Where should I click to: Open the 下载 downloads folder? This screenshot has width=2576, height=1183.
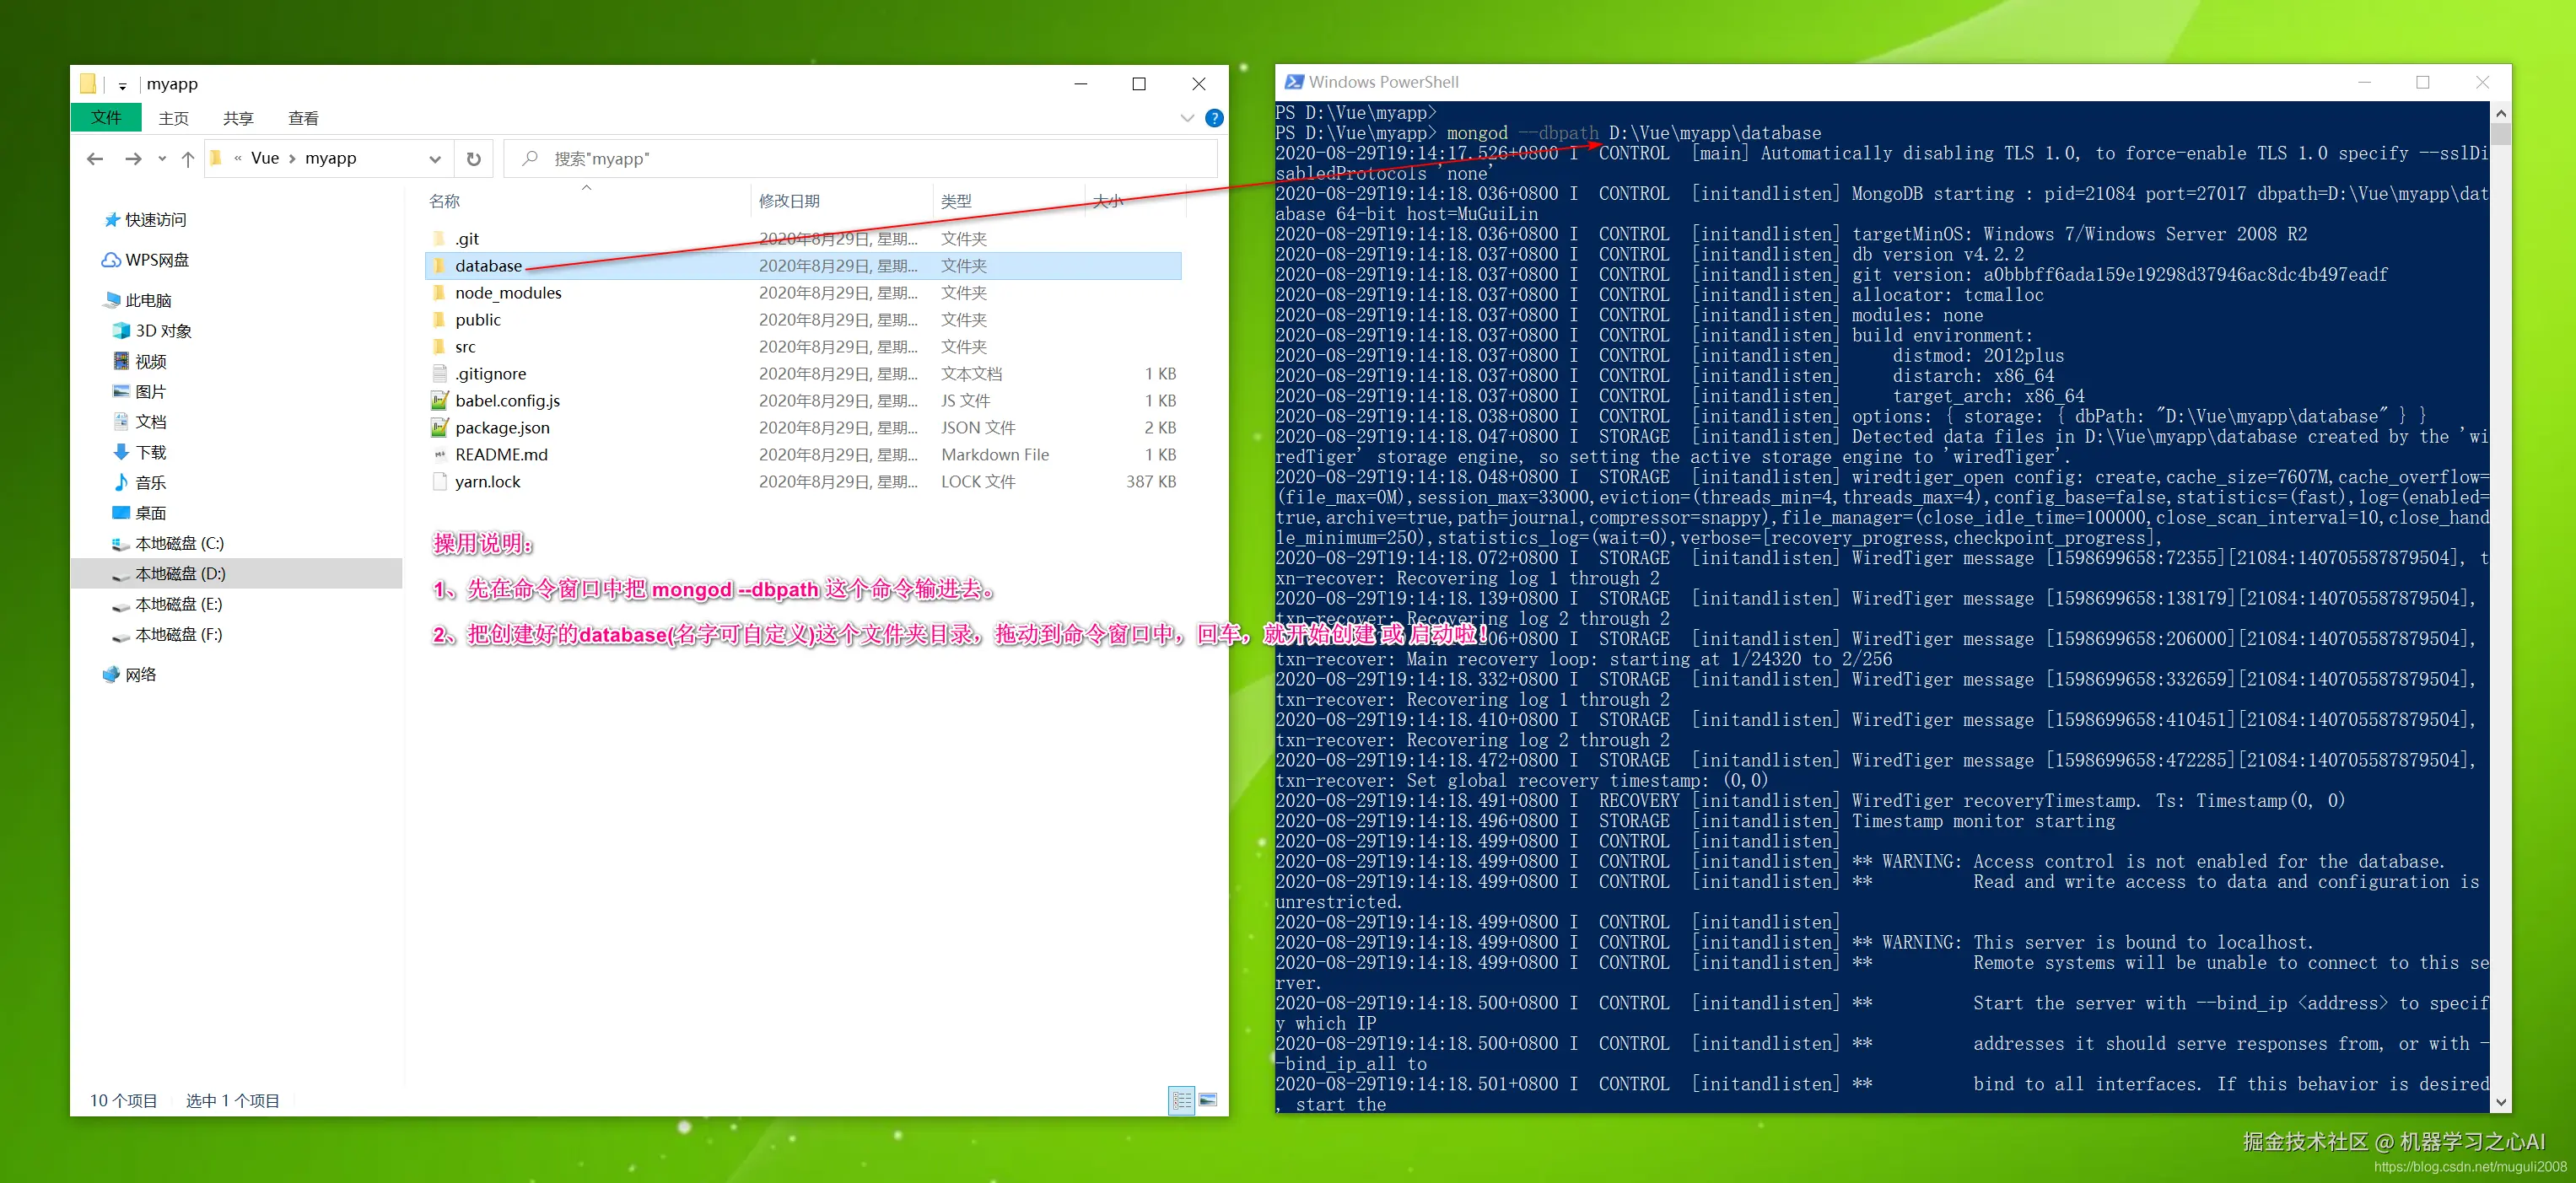151,452
